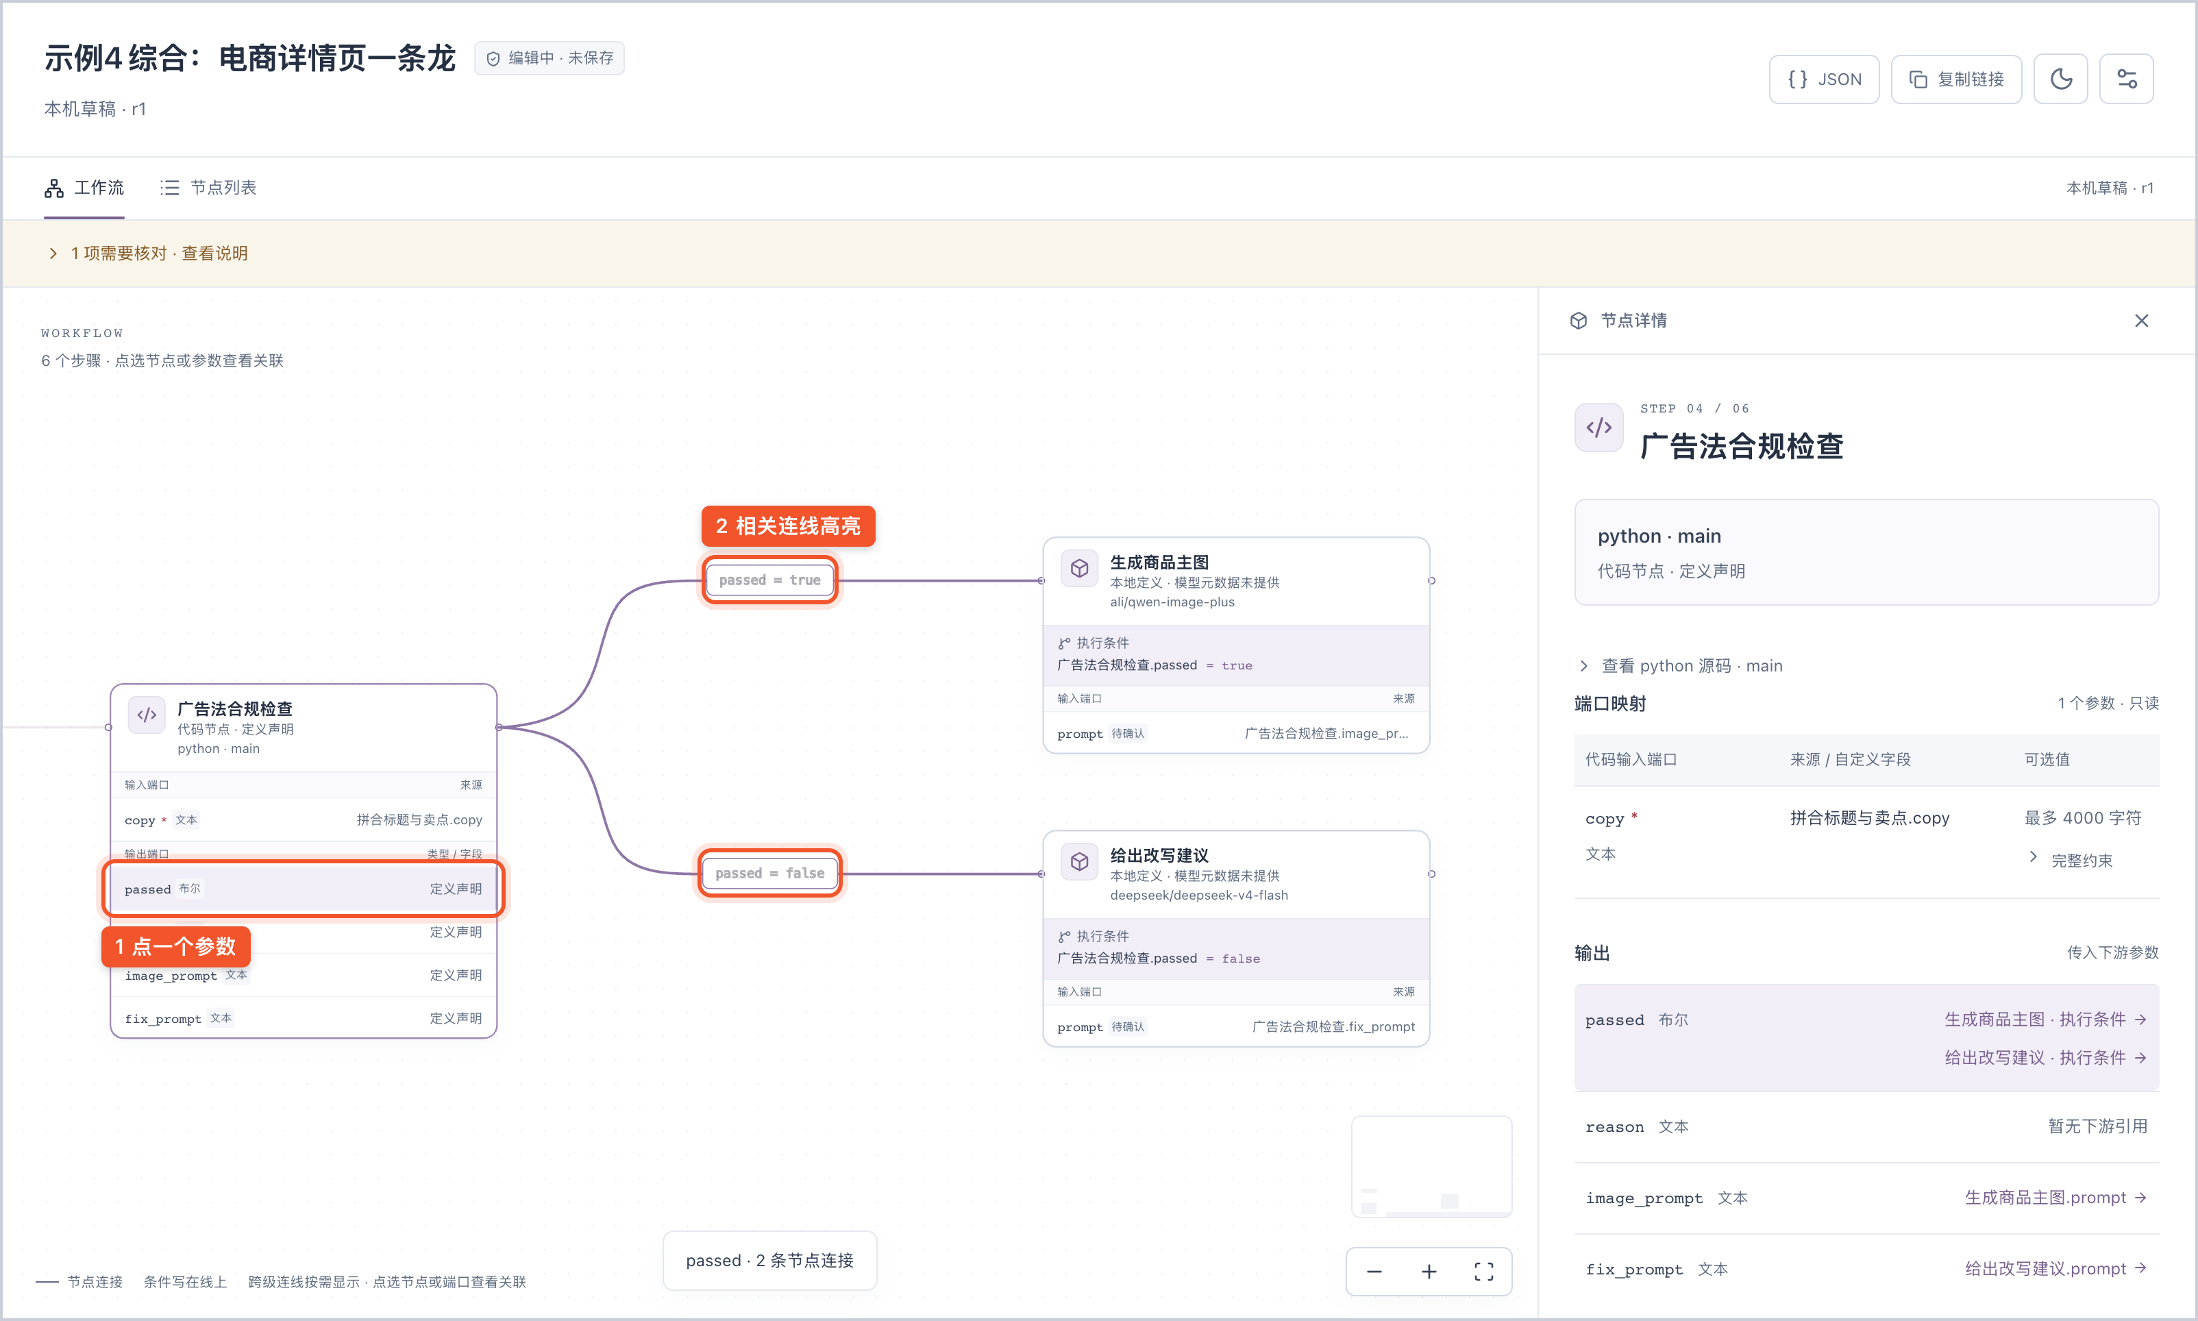Click prompt input row in 给出改写建议 node

tap(1236, 1026)
